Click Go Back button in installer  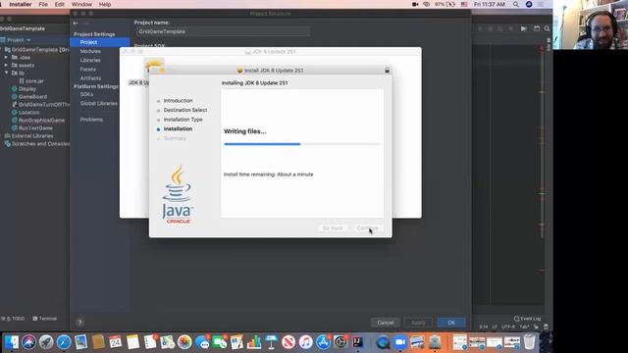point(333,228)
